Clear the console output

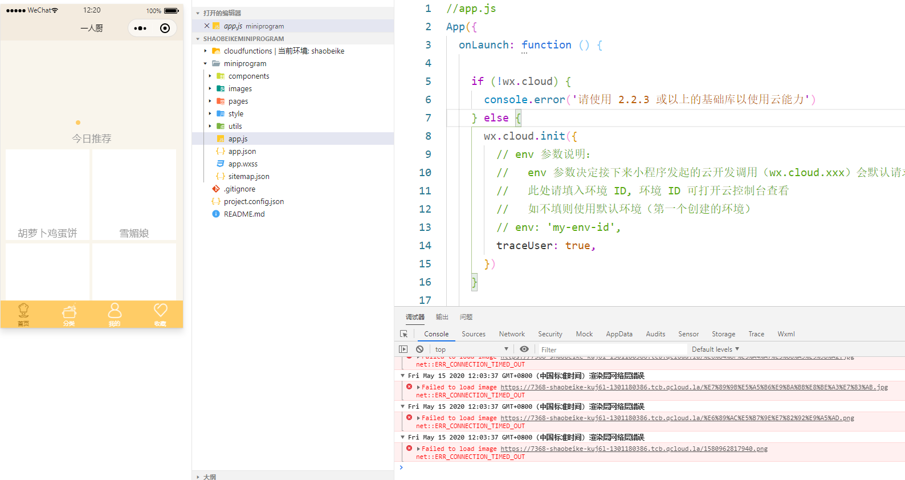click(x=420, y=349)
